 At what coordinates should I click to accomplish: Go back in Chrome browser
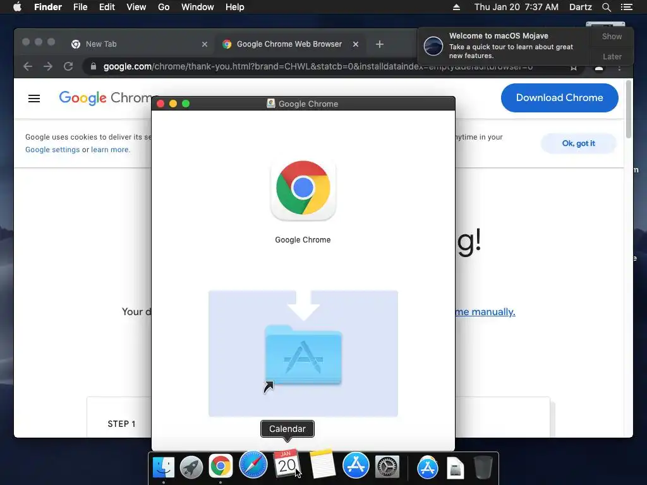[x=28, y=66]
